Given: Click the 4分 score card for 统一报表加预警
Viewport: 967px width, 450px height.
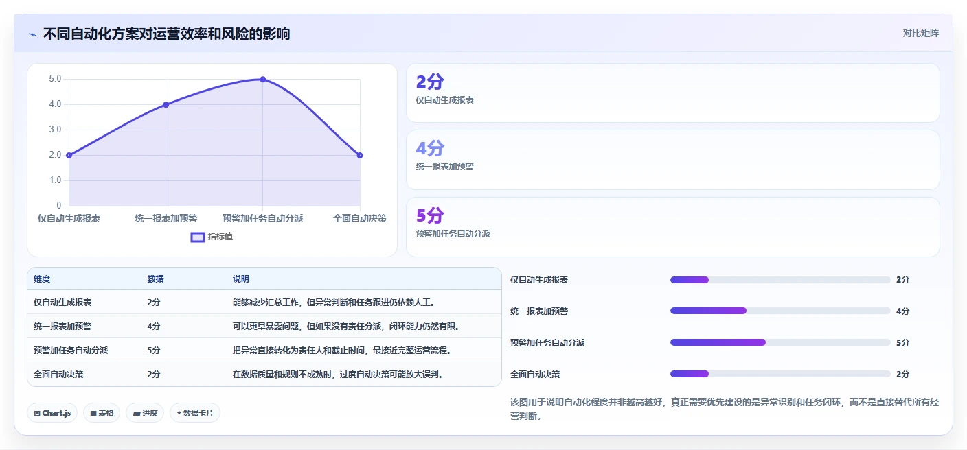Looking at the screenshot, I should (672, 159).
